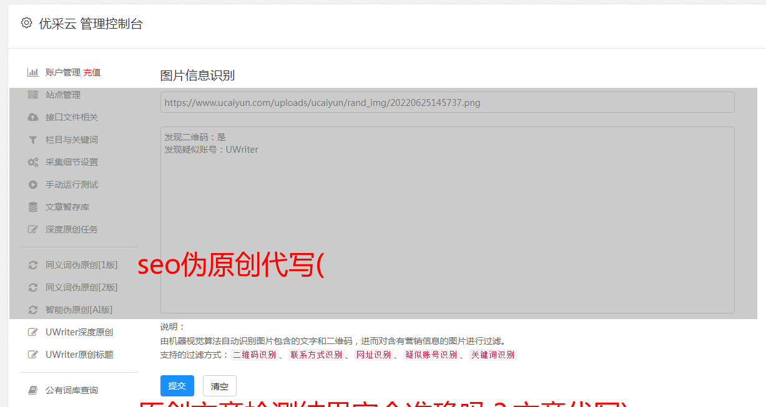Click the edit icon for 深度原创任务
The width and height of the screenshot is (766, 407).
[33, 229]
